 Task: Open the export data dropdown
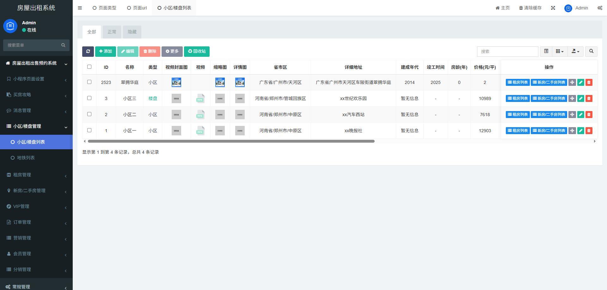point(575,51)
